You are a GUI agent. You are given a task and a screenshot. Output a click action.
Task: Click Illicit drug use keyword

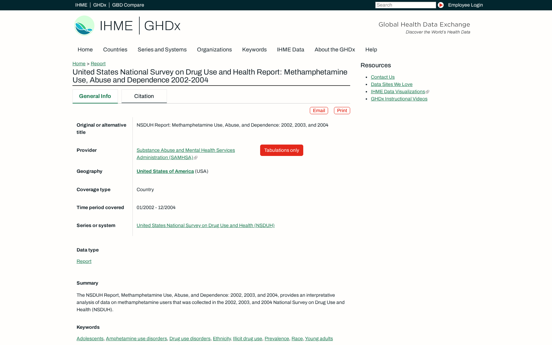coord(247,339)
